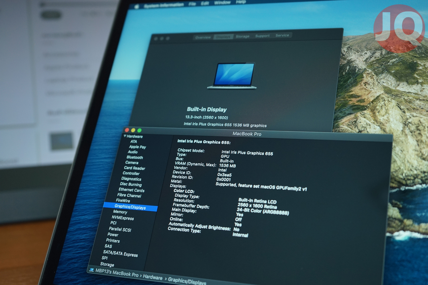Click the "2560 x 1600 Retina" resolution value

pyautogui.click(x=257, y=206)
